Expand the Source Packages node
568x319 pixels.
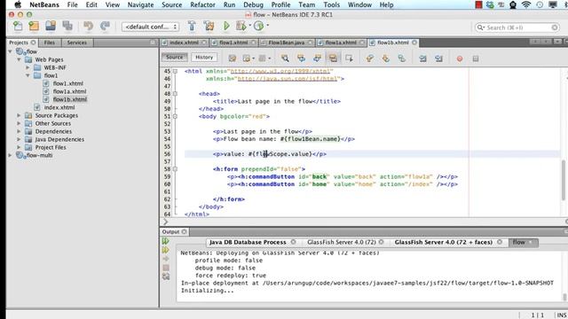pos(19,115)
